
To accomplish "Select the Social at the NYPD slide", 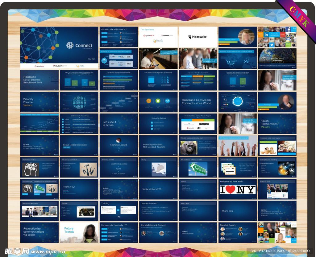I will (x=158, y=189).
